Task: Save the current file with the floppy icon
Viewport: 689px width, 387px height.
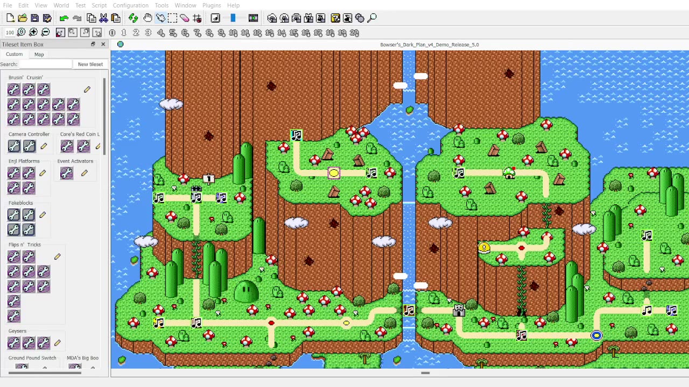Action: click(x=35, y=18)
